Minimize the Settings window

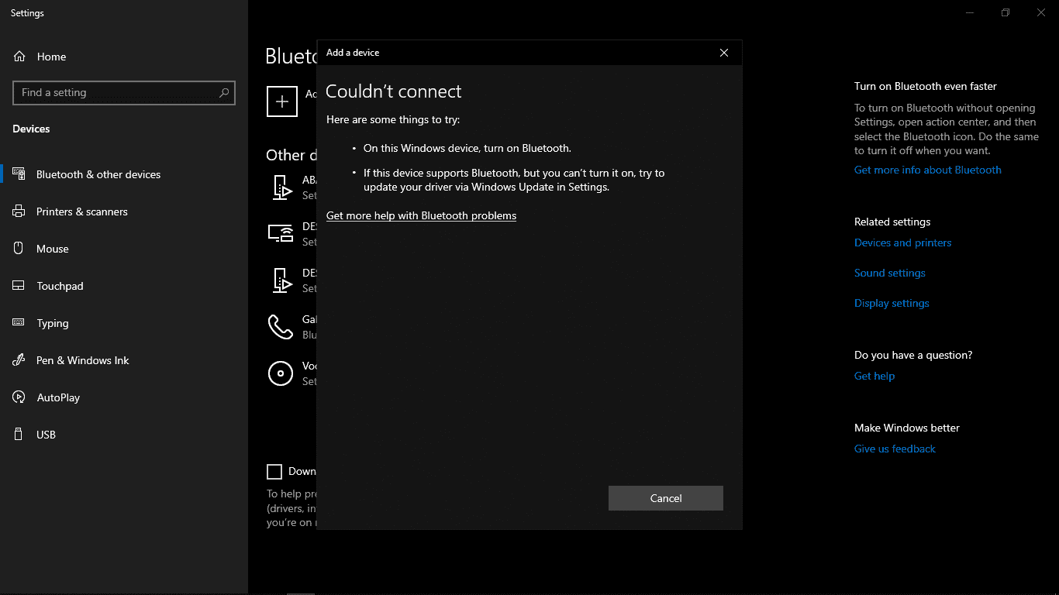970,12
